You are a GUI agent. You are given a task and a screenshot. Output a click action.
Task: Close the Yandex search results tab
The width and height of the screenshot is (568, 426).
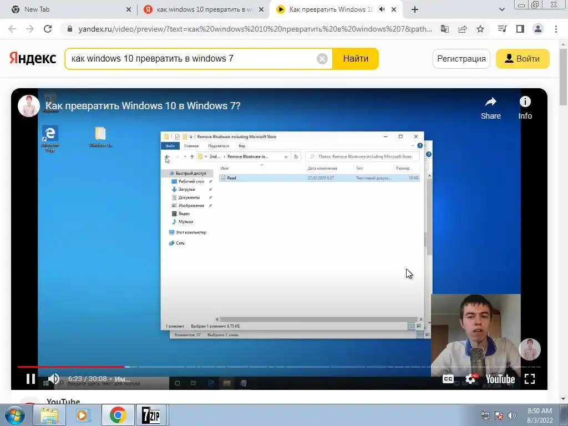[x=261, y=10]
